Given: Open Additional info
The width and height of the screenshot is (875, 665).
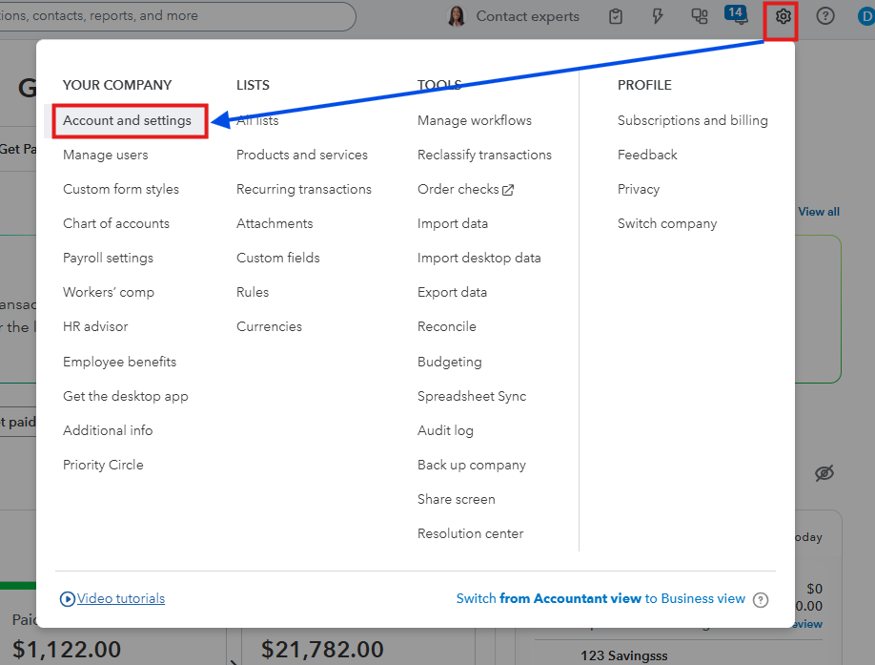Looking at the screenshot, I should tap(108, 430).
